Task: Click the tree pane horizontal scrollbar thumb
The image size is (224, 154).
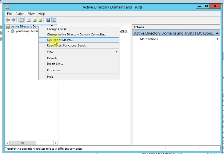Action: click(x=23, y=143)
